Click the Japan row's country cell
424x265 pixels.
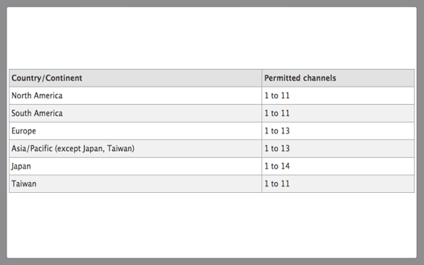21,166
